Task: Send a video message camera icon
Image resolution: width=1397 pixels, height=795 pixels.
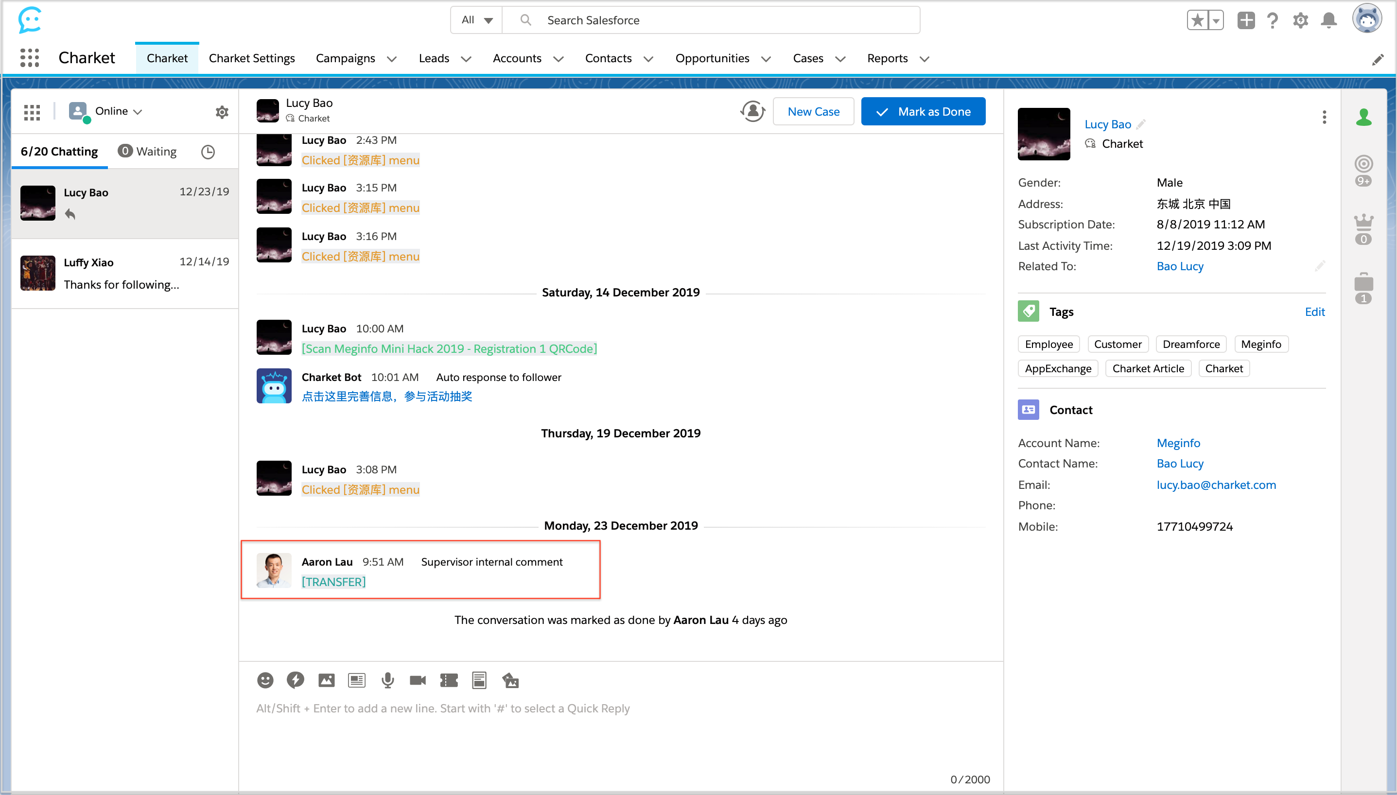Action: click(418, 680)
